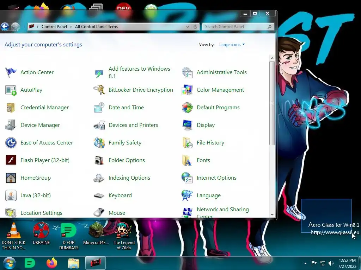This screenshot has height=270, width=361.
Task: Click the Action Center flag tray icon
Action: coord(314,263)
